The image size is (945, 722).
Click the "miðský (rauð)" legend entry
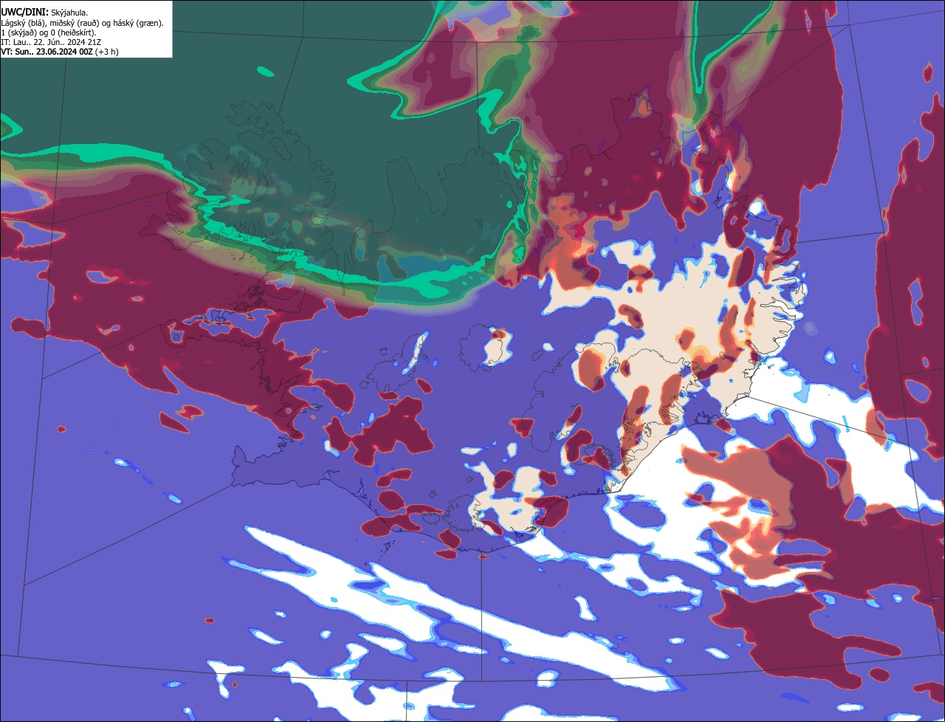74,23
